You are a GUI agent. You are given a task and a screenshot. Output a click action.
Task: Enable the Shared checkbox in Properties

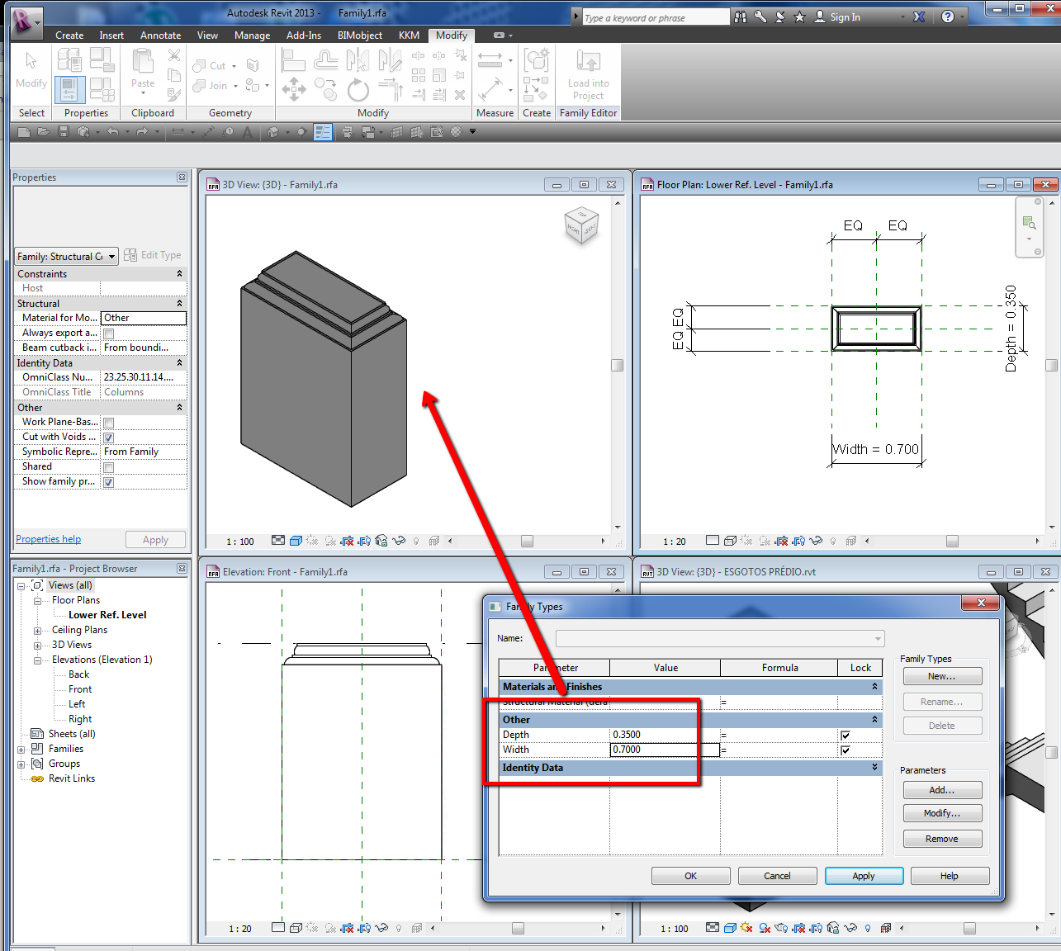point(108,467)
